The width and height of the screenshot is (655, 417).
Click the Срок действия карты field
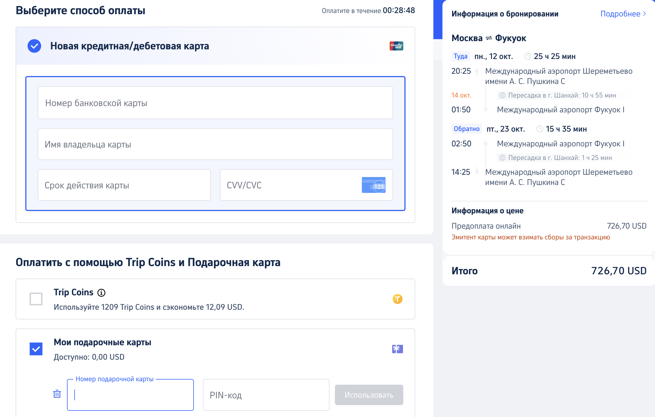124,185
